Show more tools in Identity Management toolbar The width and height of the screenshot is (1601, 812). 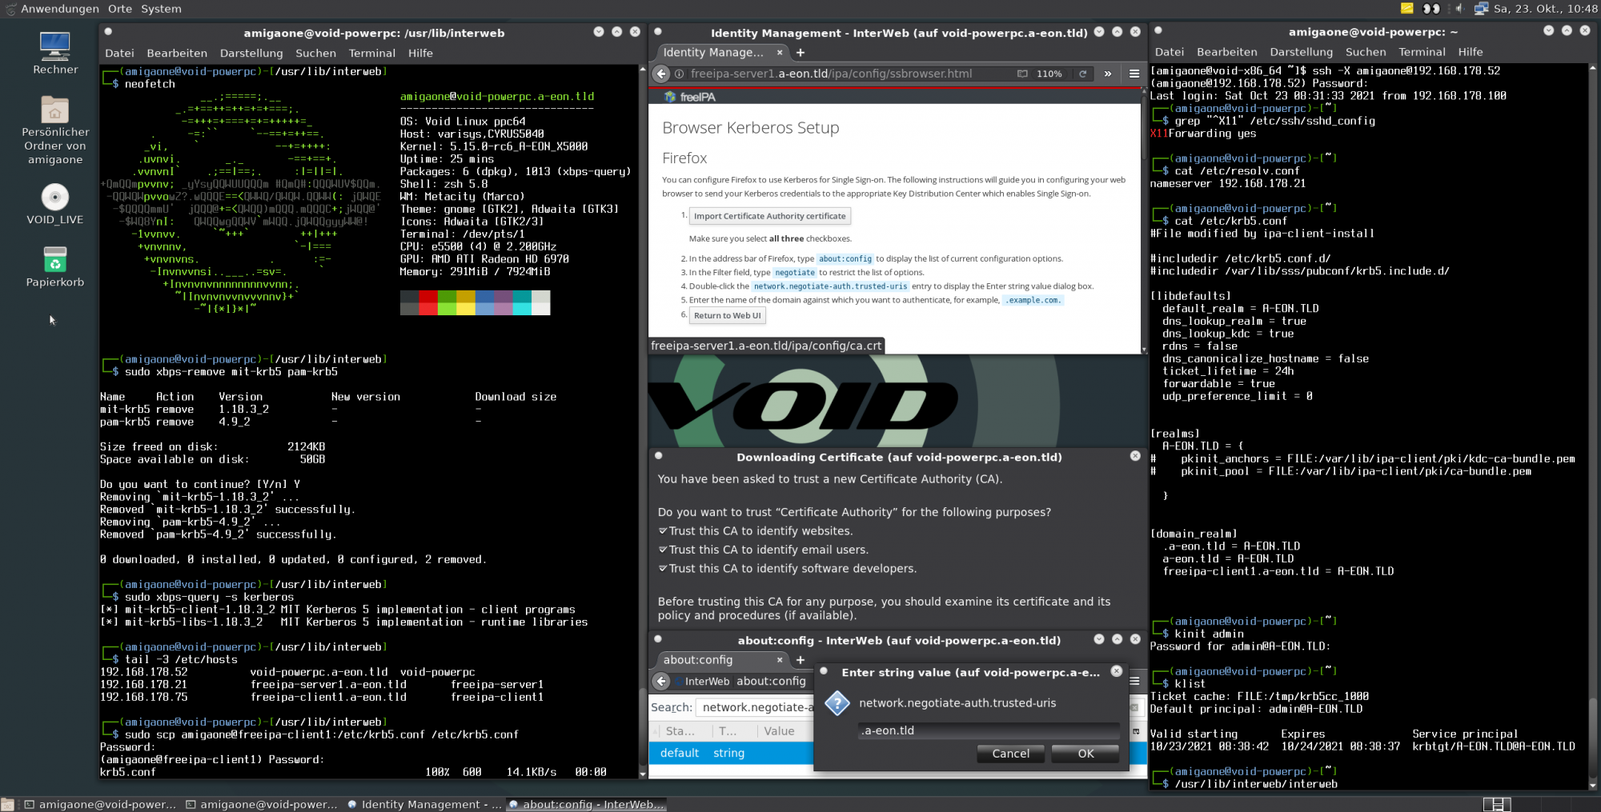[1108, 74]
